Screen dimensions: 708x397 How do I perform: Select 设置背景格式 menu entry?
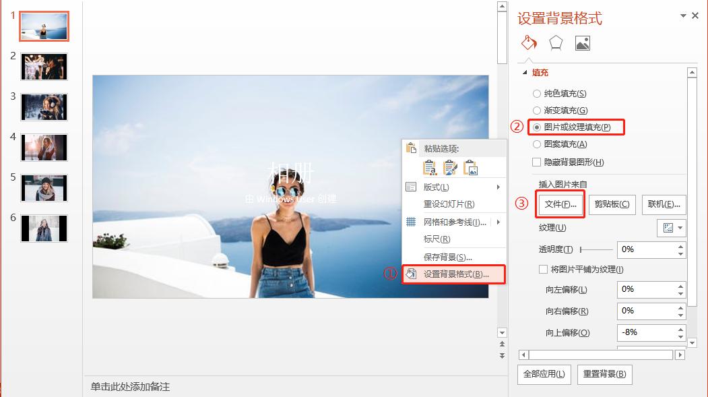pyautogui.click(x=454, y=274)
